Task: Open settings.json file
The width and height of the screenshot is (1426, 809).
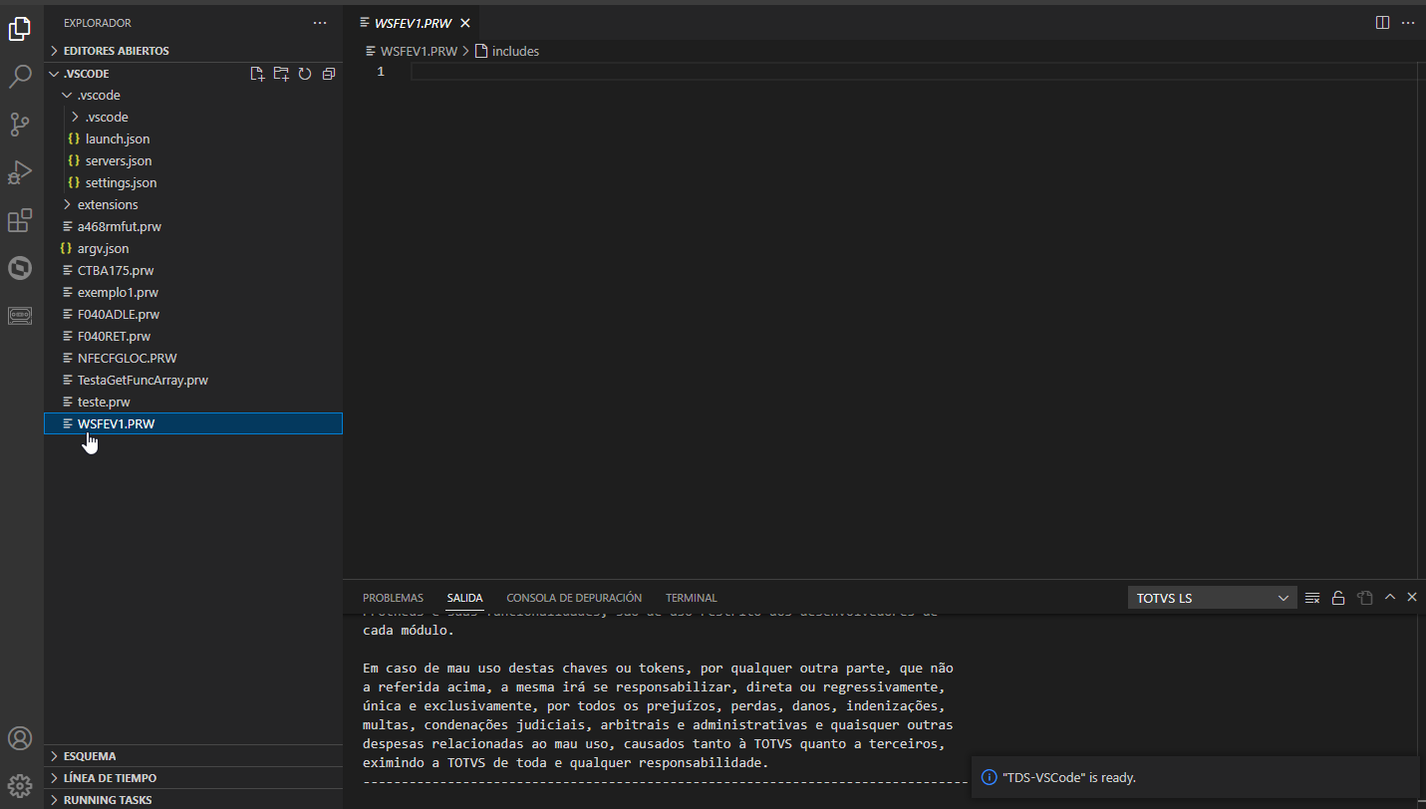Action: tap(193, 183)
